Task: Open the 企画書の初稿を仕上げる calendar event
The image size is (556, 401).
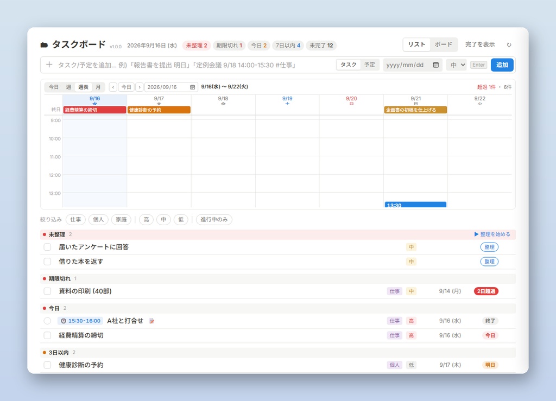Action: [x=415, y=110]
